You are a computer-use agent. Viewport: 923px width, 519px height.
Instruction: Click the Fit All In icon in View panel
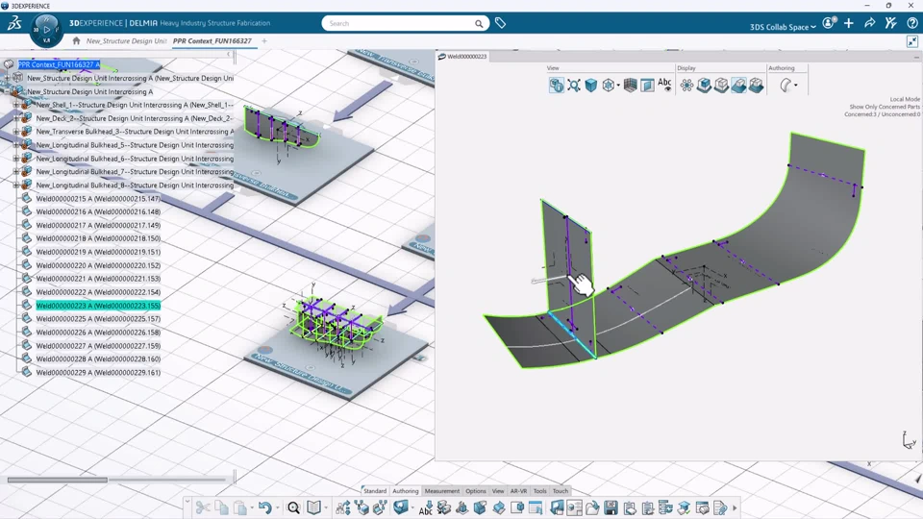574,86
